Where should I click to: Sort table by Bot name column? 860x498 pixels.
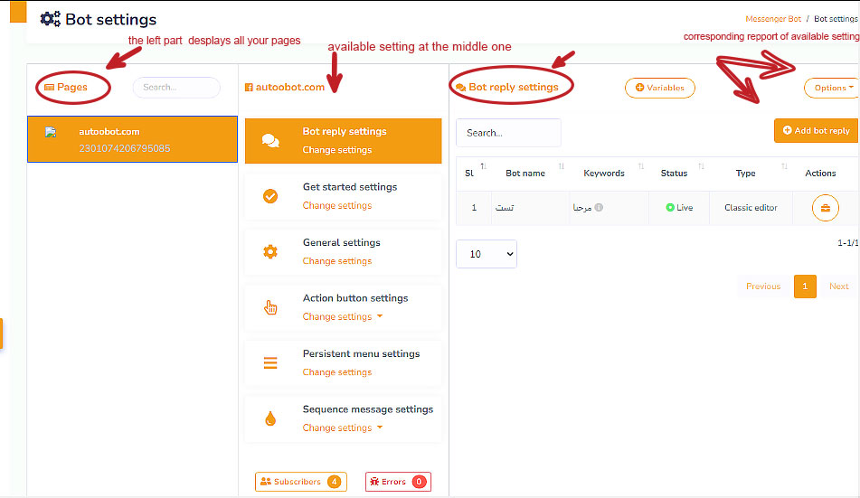click(525, 173)
